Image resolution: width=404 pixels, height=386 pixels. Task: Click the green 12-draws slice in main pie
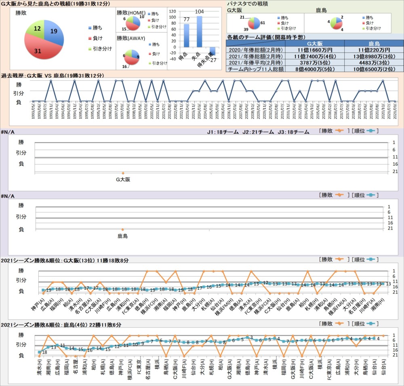(36, 31)
